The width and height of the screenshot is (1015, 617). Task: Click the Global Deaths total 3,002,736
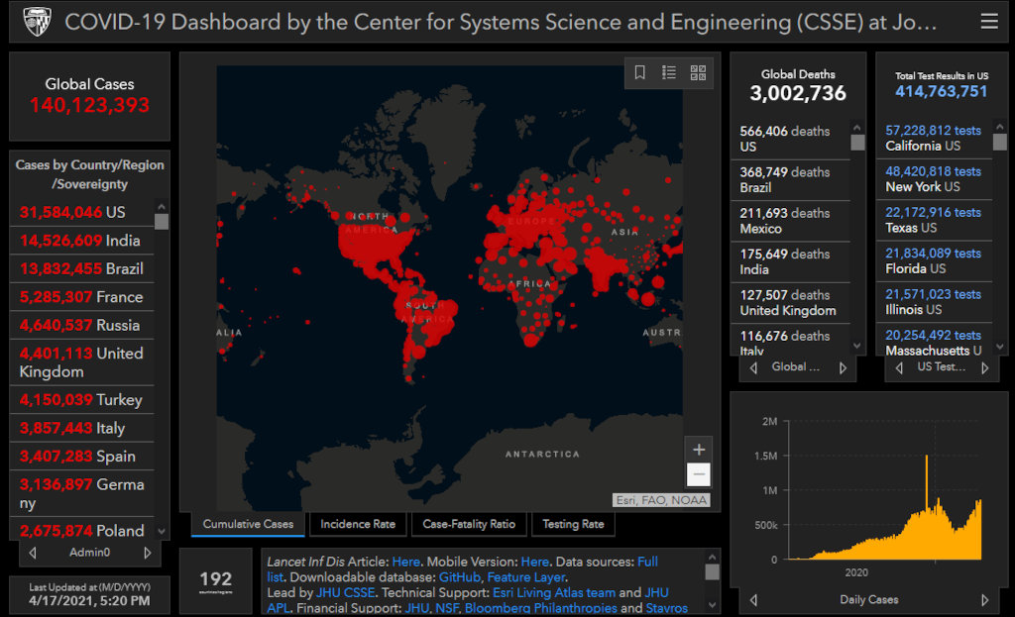click(798, 93)
